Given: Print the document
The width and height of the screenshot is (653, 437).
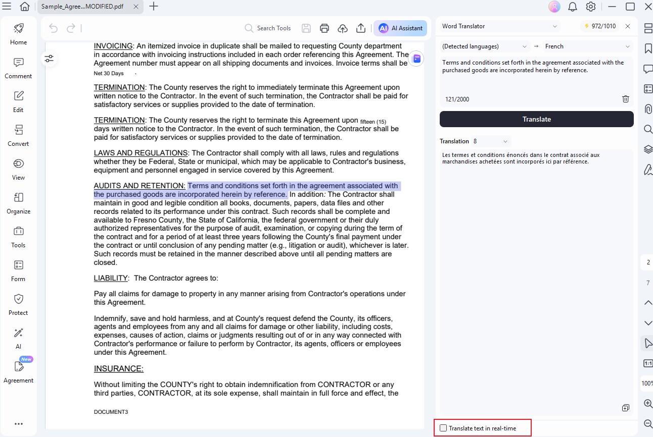Looking at the screenshot, I should pyautogui.click(x=324, y=28).
